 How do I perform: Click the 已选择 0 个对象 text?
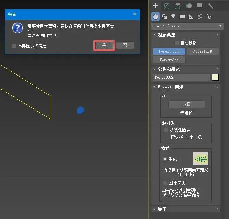[x=186, y=137]
